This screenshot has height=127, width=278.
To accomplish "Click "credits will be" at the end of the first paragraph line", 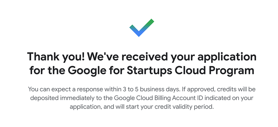I will (236, 89).
